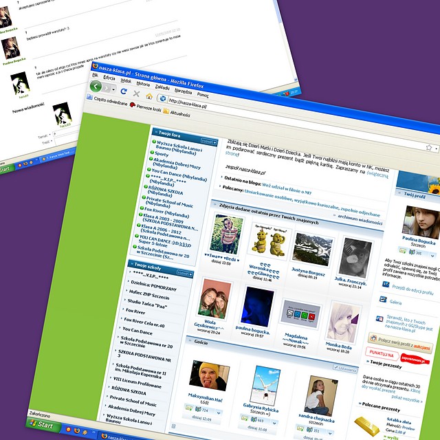
Task: Click green icon beside Private School of Music forum
Action: 144,197
